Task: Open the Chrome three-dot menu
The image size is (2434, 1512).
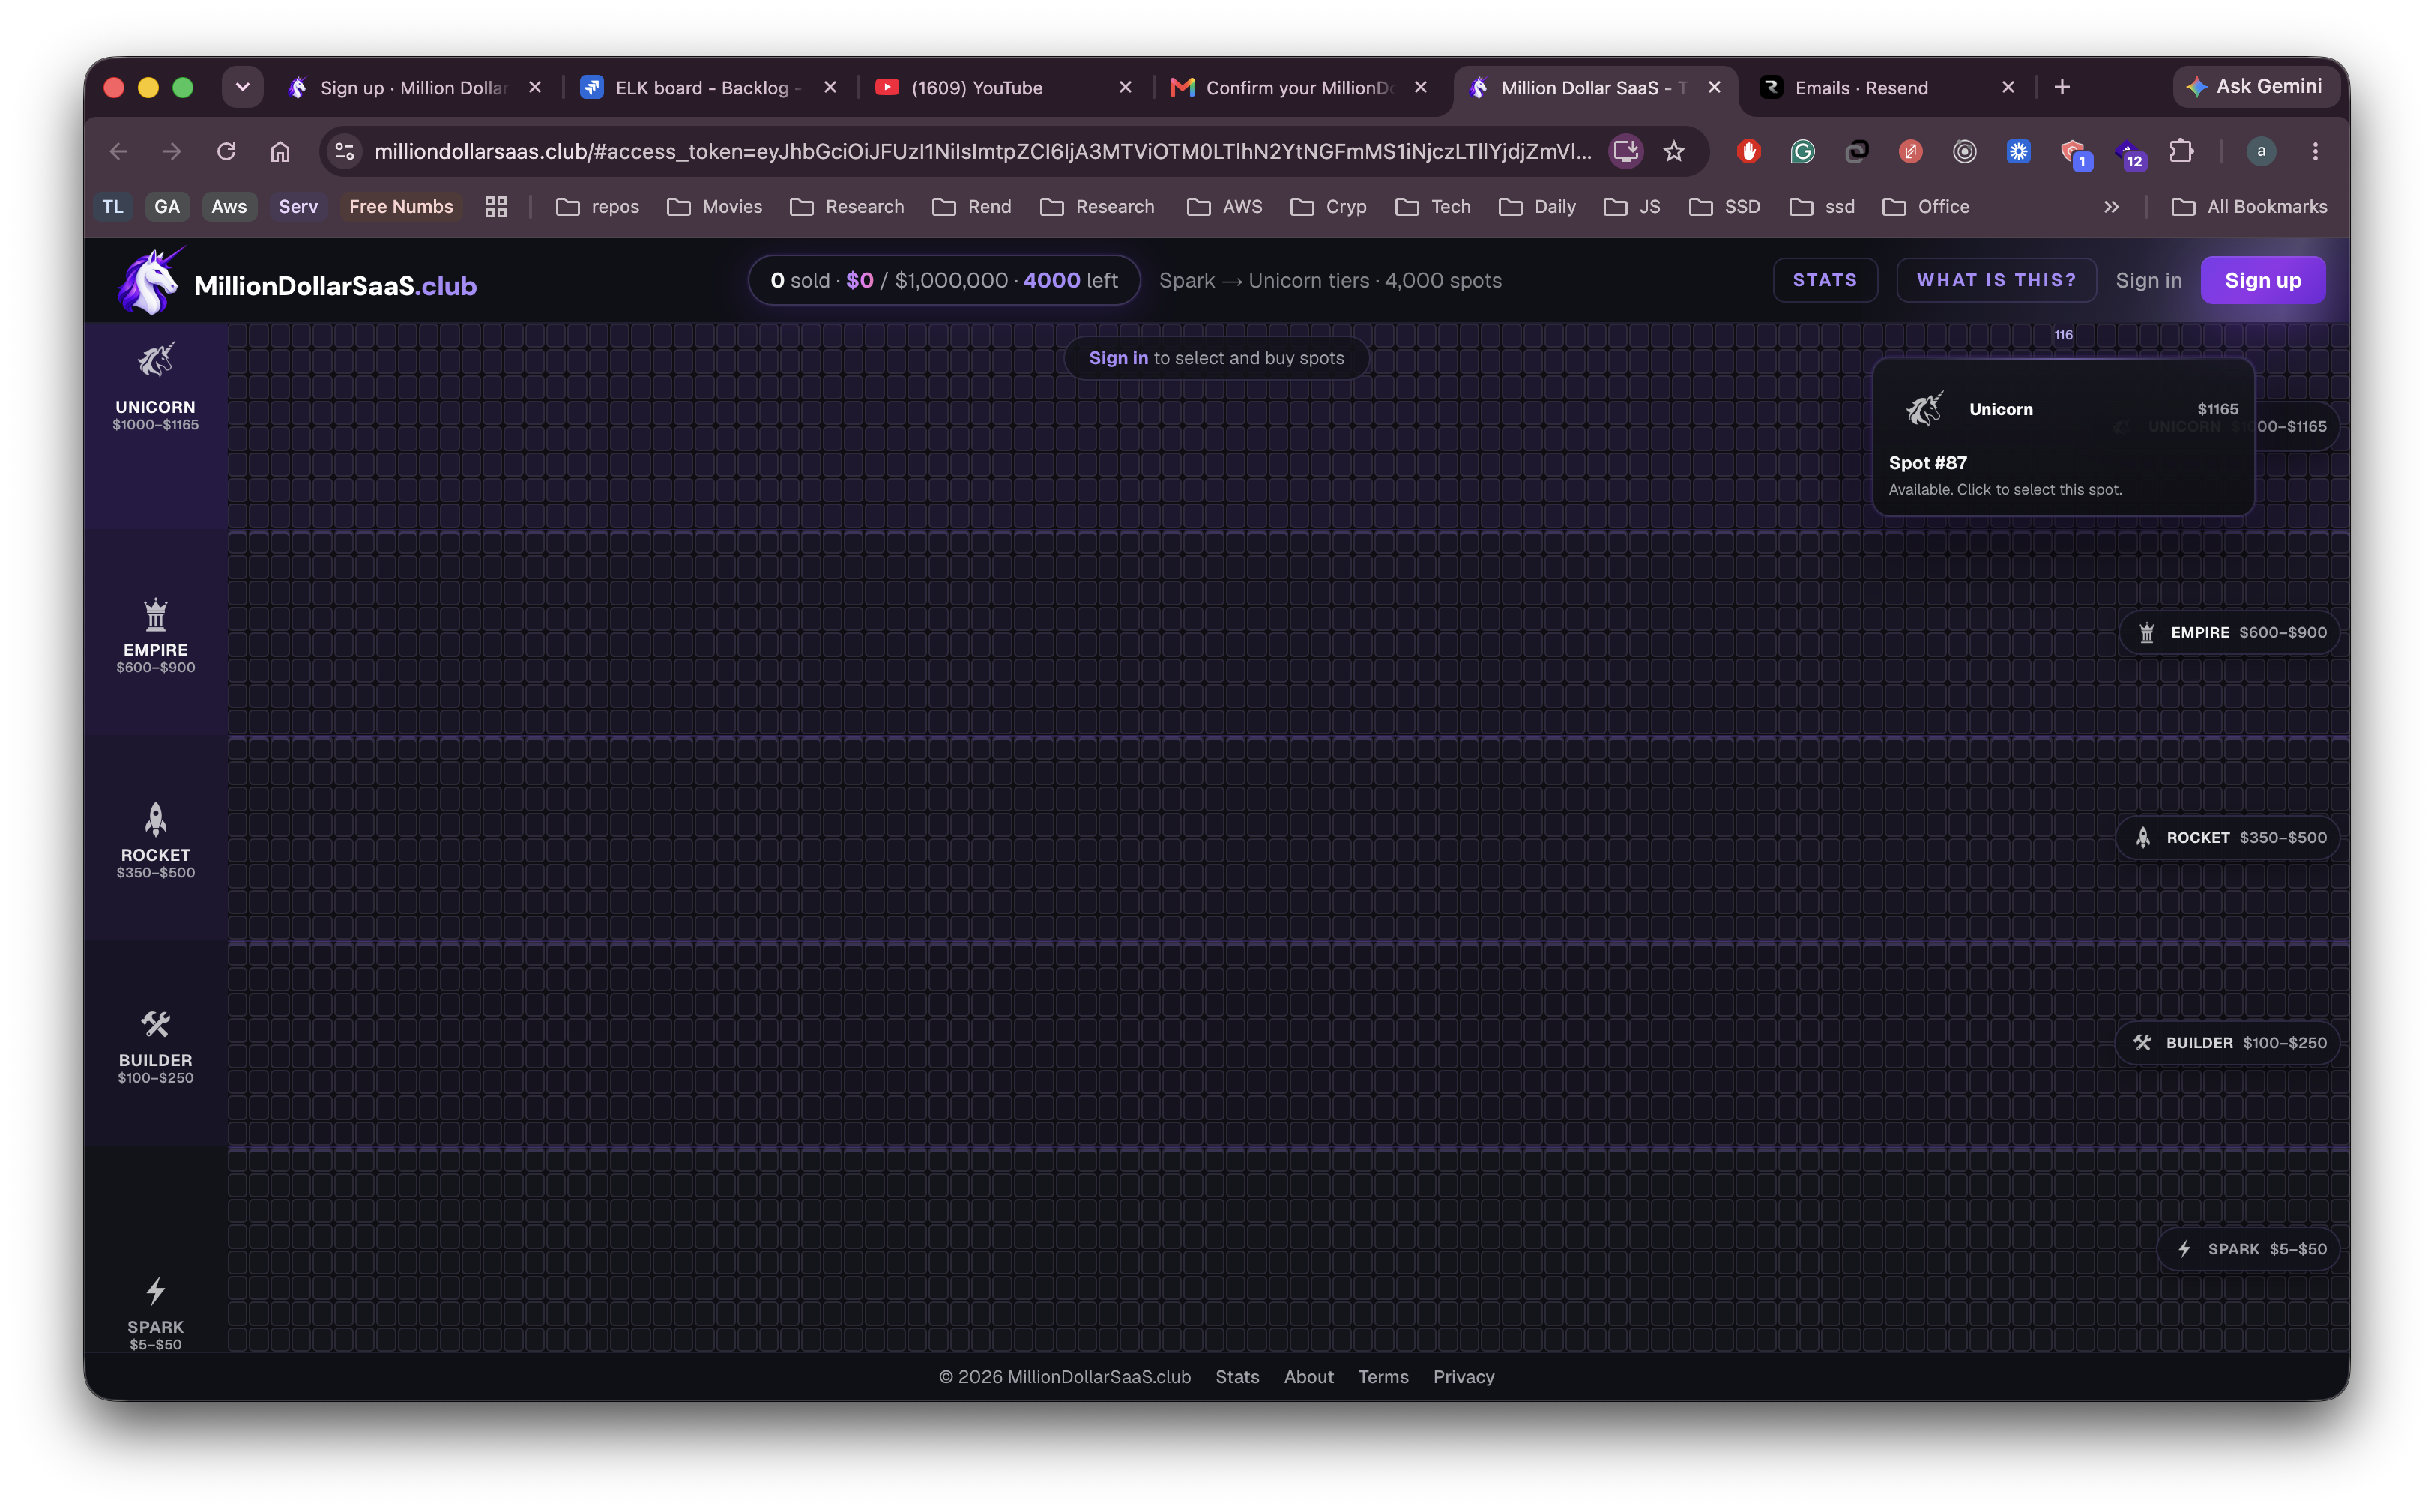Action: [2315, 151]
